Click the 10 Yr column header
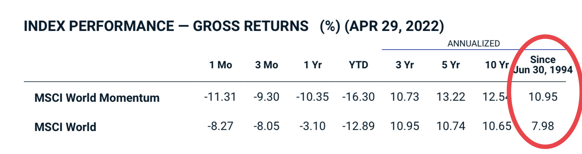Screen dimensions: 582x154 click(x=497, y=65)
